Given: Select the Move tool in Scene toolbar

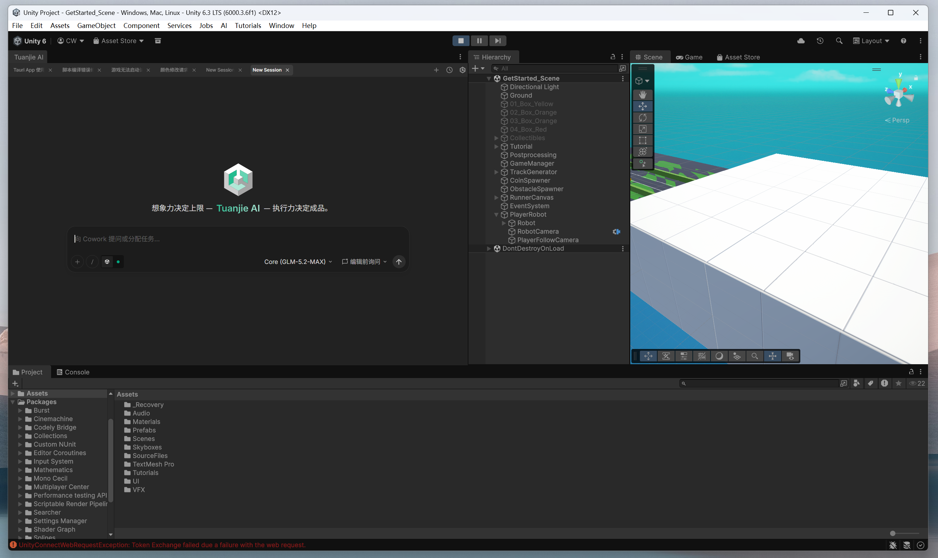Looking at the screenshot, I should coord(642,106).
